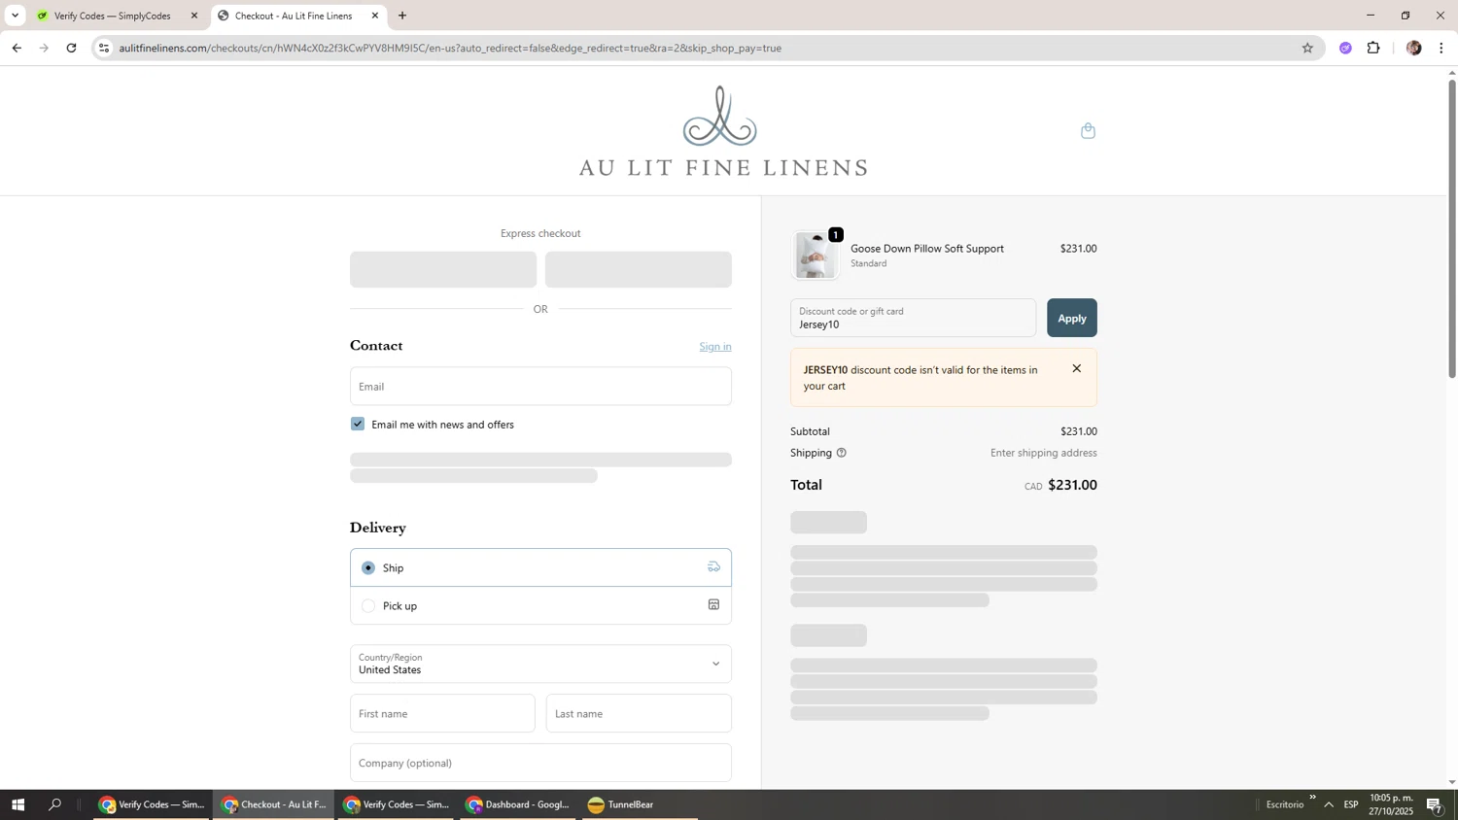Expand the Country/Region dropdown
Viewport: 1458px width, 820px height.
(x=540, y=664)
